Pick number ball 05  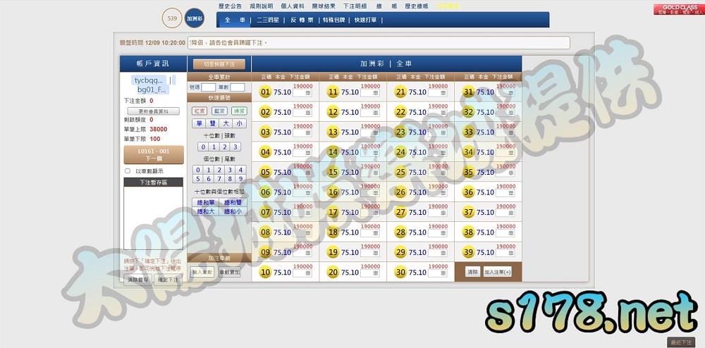[265, 173]
